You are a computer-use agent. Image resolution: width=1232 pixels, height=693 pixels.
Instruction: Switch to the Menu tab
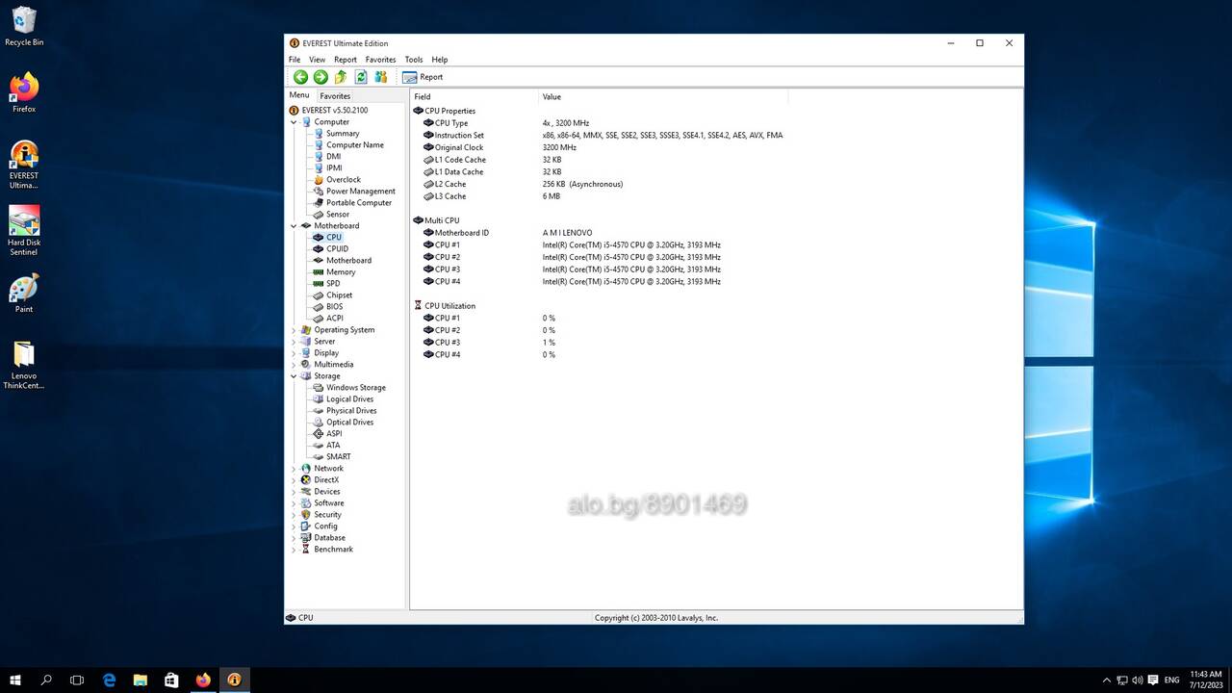(x=299, y=95)
